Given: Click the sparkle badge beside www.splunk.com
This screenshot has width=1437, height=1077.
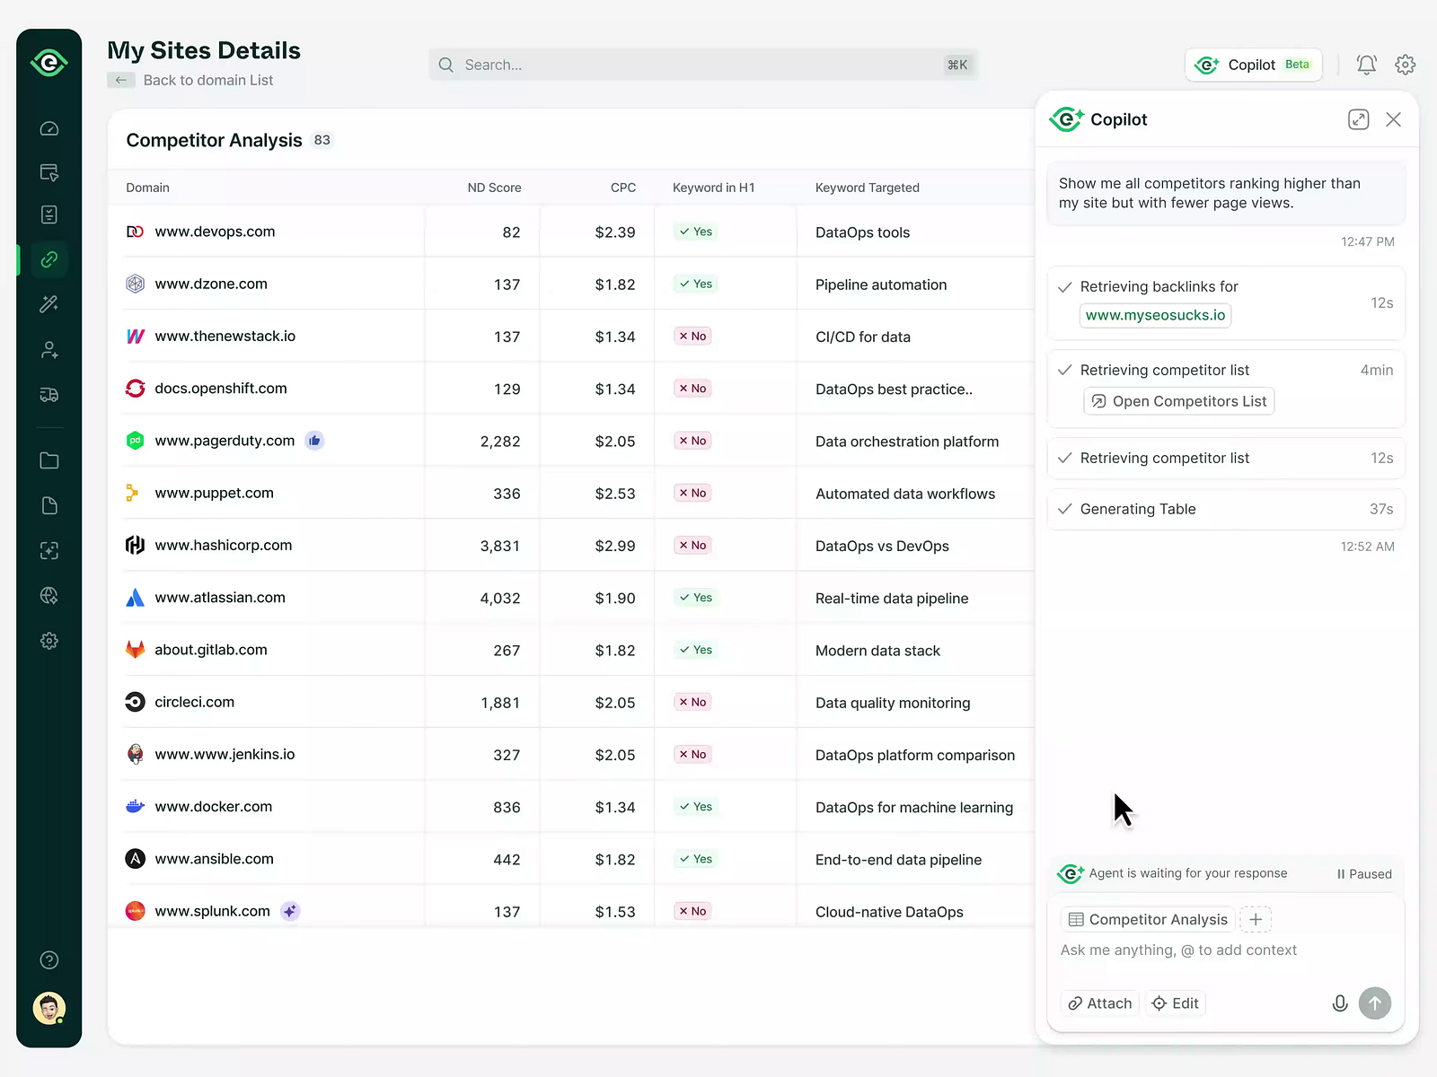Looking at the screenshot, I should coord(290,911).
